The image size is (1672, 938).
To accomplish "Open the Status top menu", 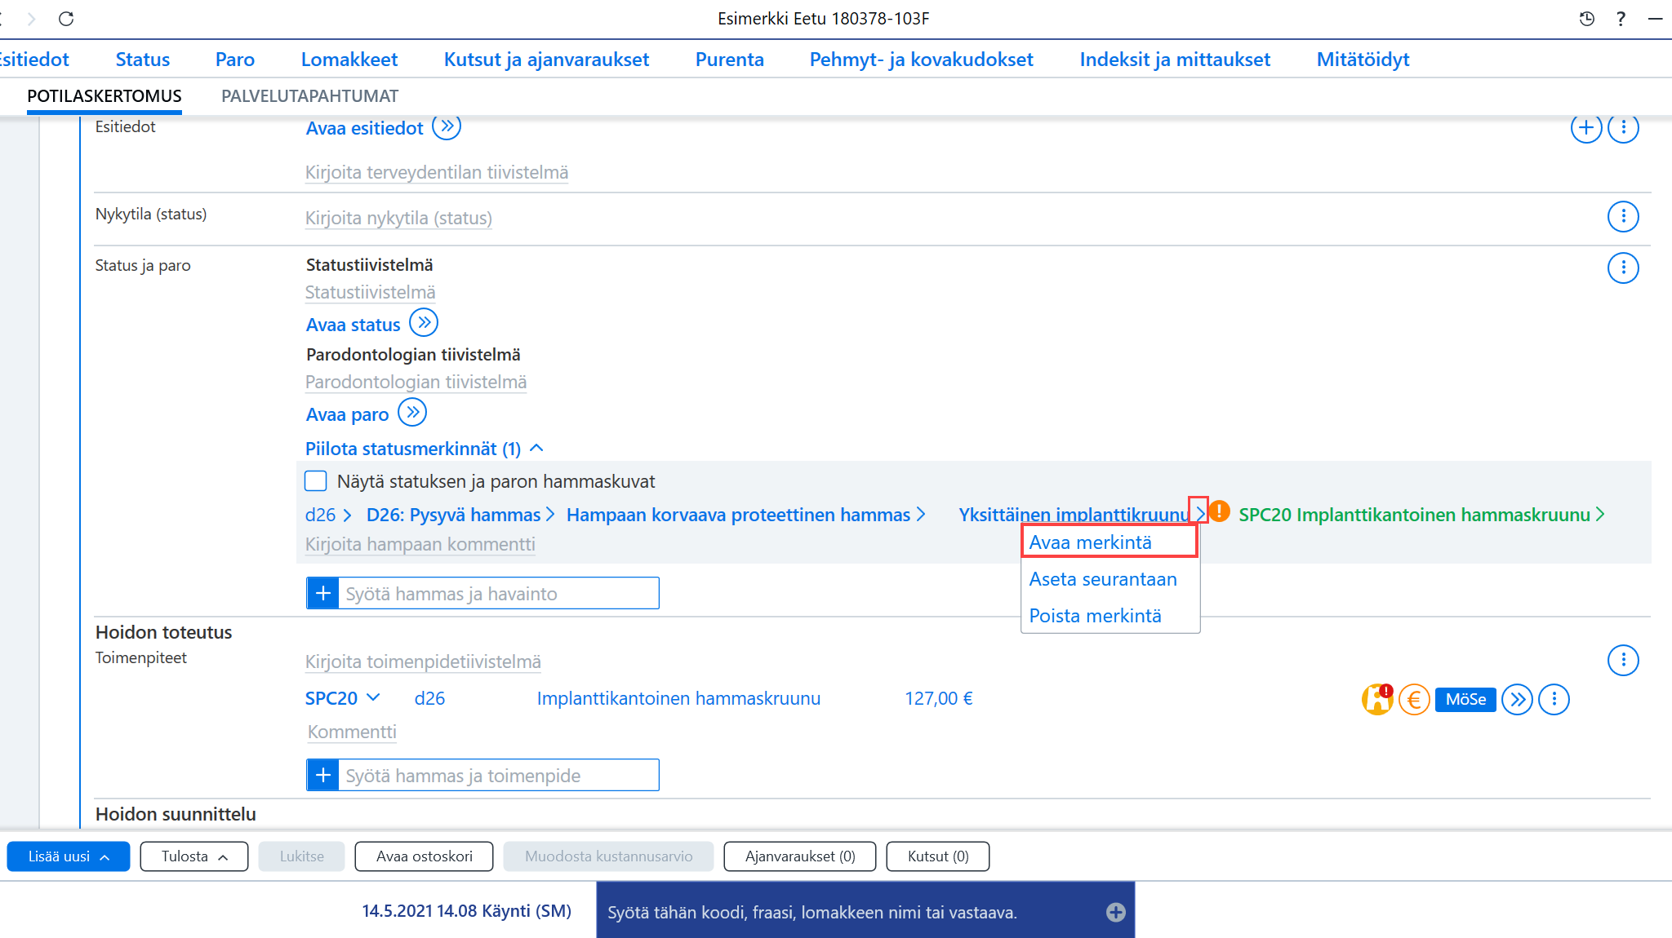I will pyautogui.click(x=143, y=60).
